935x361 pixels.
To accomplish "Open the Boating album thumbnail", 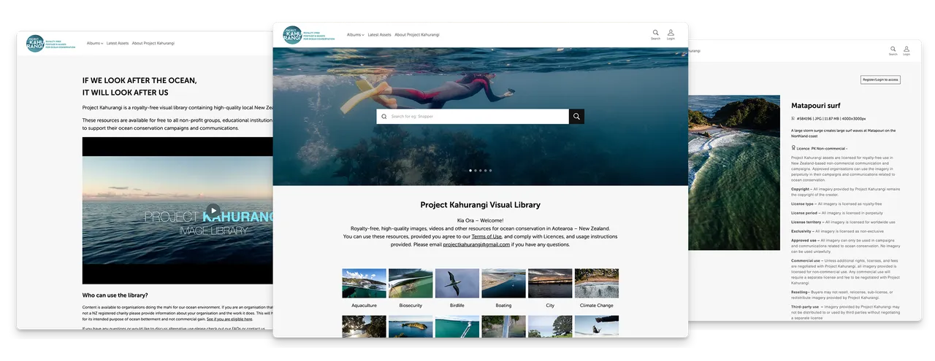I will click(x=504, y=284).
